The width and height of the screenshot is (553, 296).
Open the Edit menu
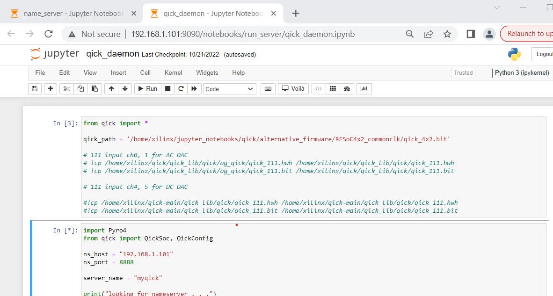coord(65,72)
